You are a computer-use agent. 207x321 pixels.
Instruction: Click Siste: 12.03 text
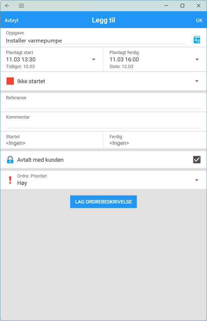pos(121,67)
